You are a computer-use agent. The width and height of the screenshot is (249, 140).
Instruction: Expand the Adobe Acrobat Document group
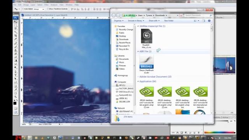(x=138, y=77)
